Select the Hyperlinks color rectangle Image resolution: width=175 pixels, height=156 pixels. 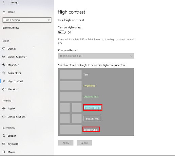71,85
